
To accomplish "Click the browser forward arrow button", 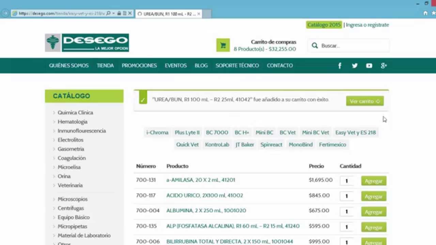I will pyautogui.click(x=5, y=13).
